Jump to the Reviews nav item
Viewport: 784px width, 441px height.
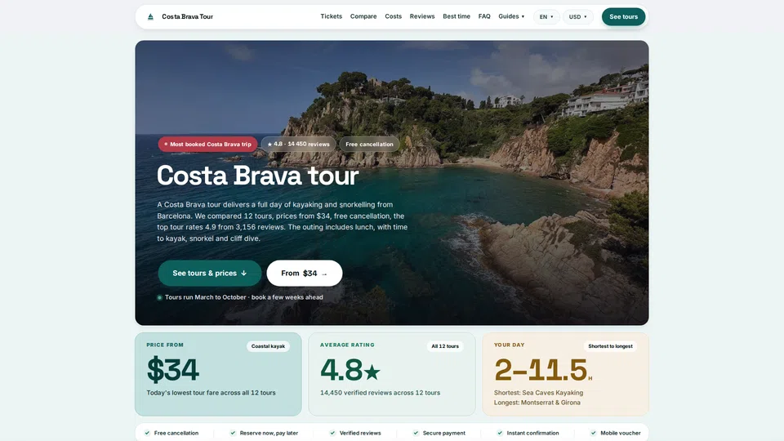point(422,16)
